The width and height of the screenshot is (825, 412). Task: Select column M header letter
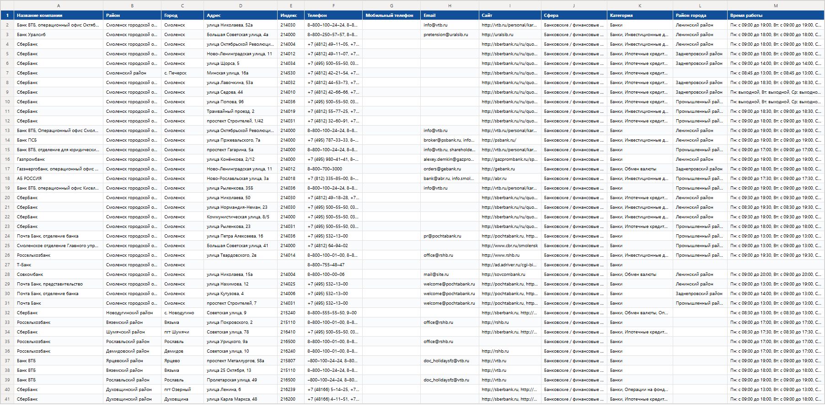(x=776, y=5)
